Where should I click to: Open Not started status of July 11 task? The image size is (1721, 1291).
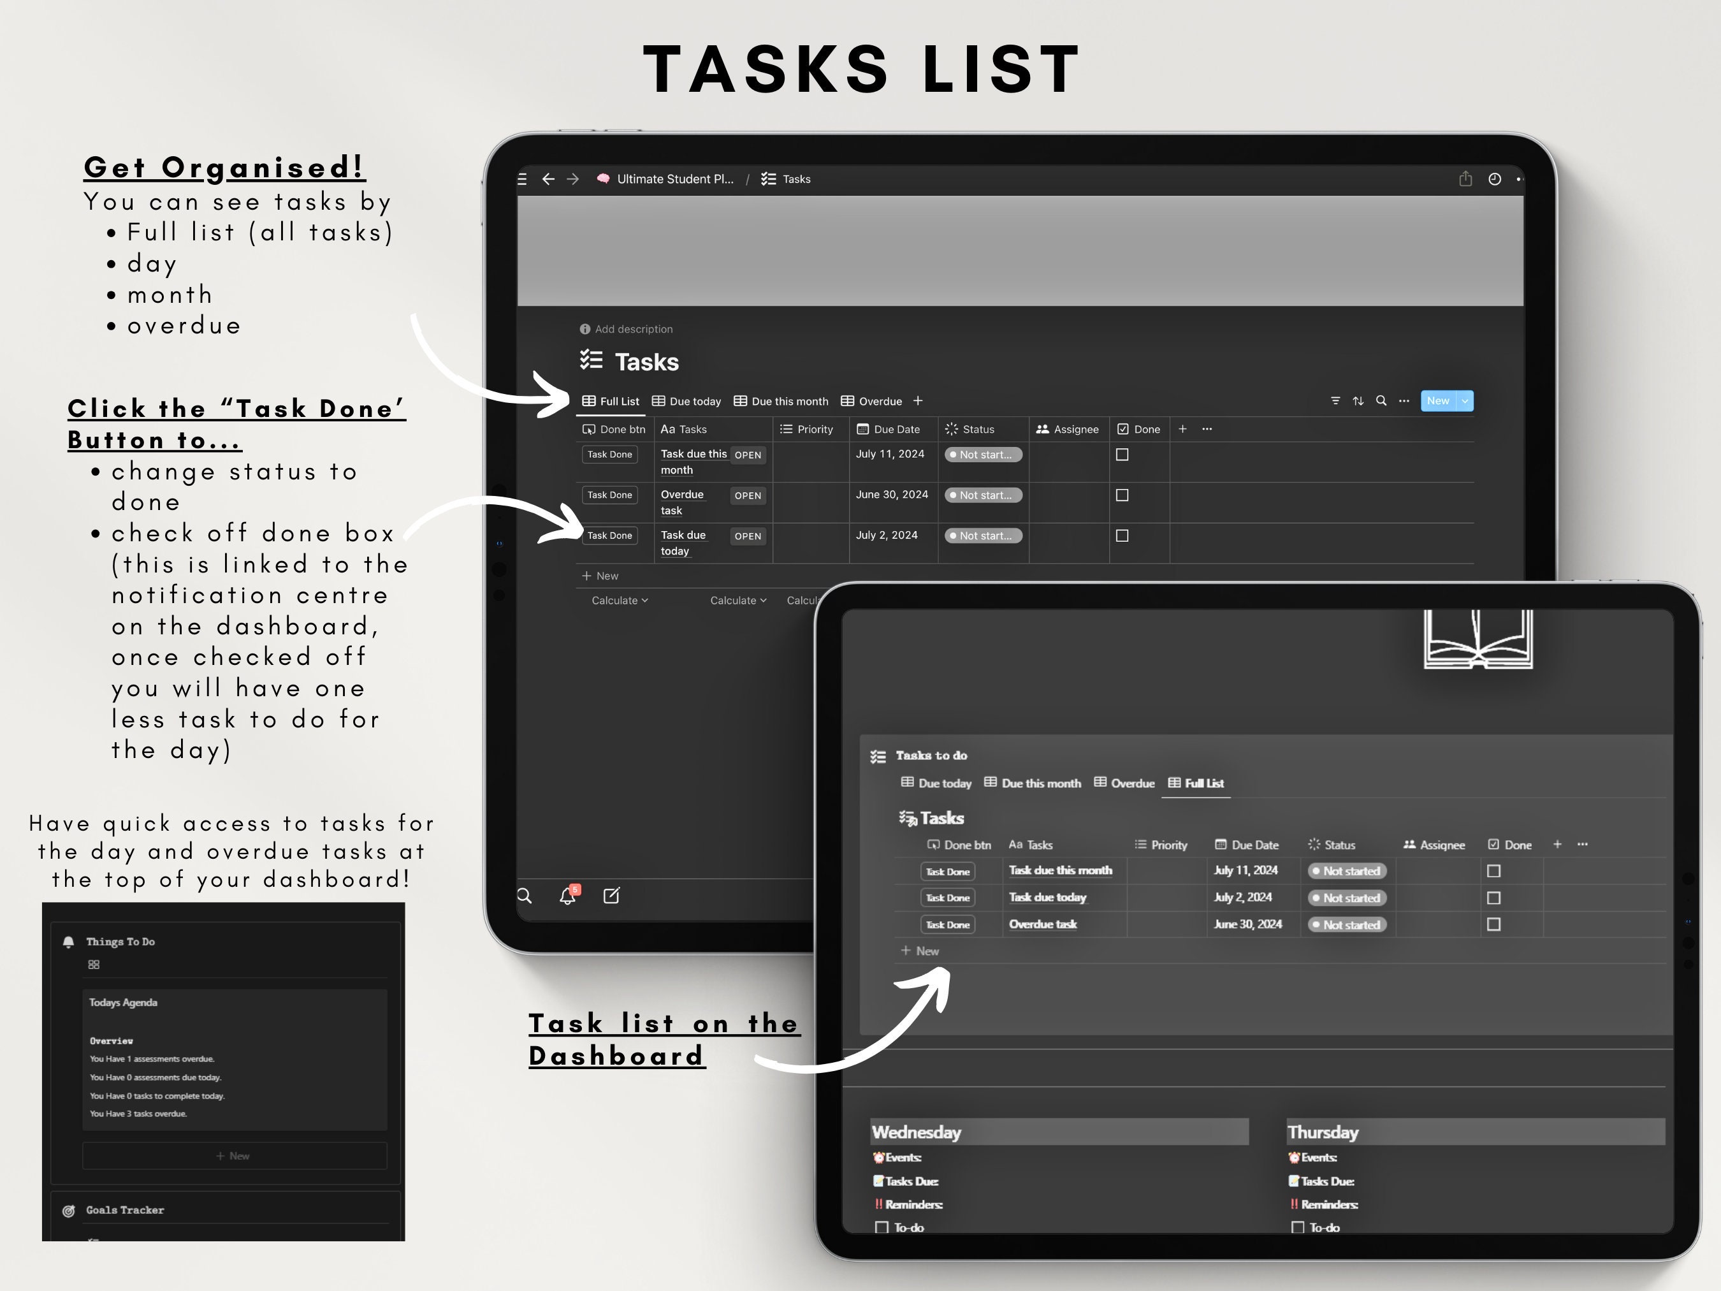984,455
